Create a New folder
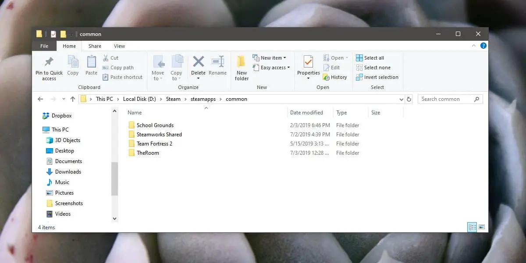 [x=242, y=68]
